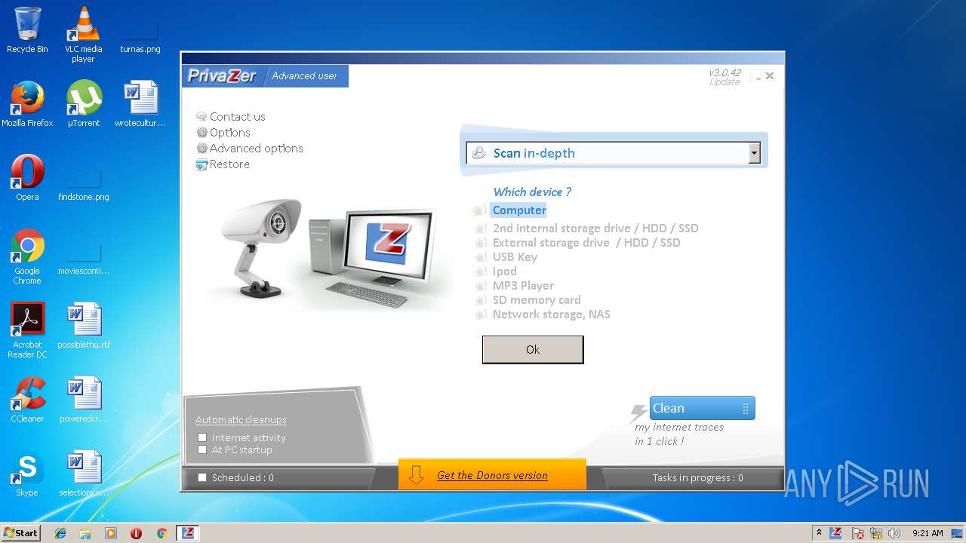966x543 pixels.
Task: Open the Restore menu entry
Action: 223,164
